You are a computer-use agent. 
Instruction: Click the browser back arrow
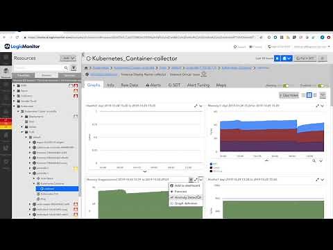pos(4,37)
